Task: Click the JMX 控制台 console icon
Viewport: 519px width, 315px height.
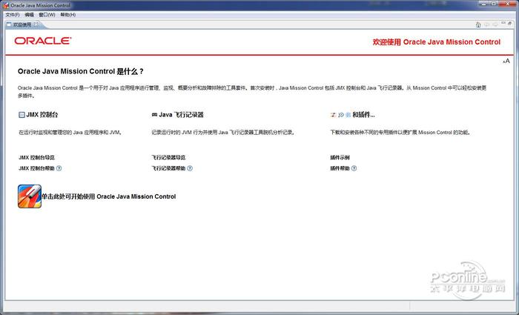Action: [22, 115]
